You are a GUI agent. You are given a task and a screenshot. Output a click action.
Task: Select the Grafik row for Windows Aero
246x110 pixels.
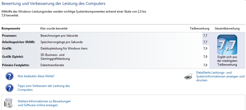(105, 48)
